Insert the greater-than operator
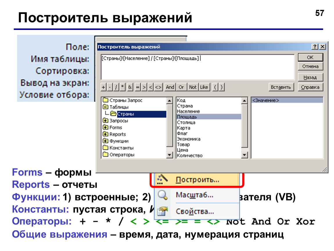334x251 pixels. [144, 87]
